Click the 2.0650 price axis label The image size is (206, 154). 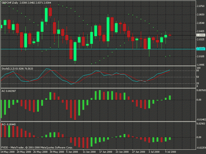pyautogui.click(x=201, y=14)
